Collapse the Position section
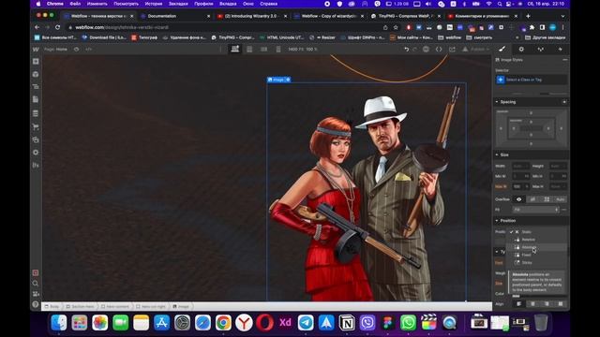This screenshot has height=337, width=600. click(x=497, y=221)
